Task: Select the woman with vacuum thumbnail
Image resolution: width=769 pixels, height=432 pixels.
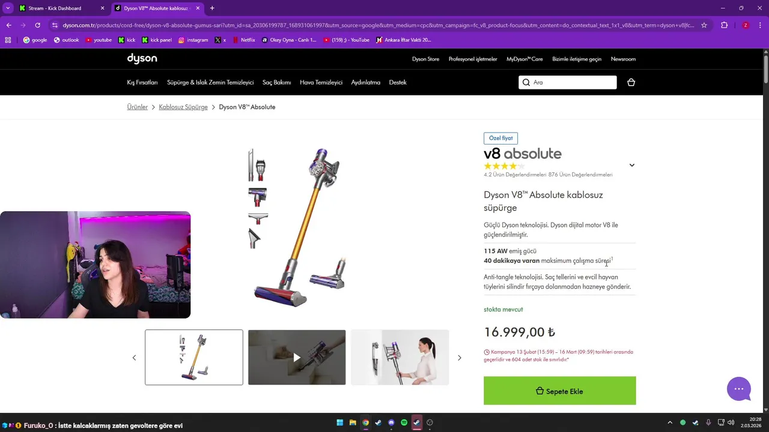Action: point(400,357)
